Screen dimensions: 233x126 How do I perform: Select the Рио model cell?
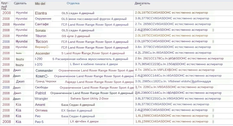pyautogui.click(x=38, y=116)
